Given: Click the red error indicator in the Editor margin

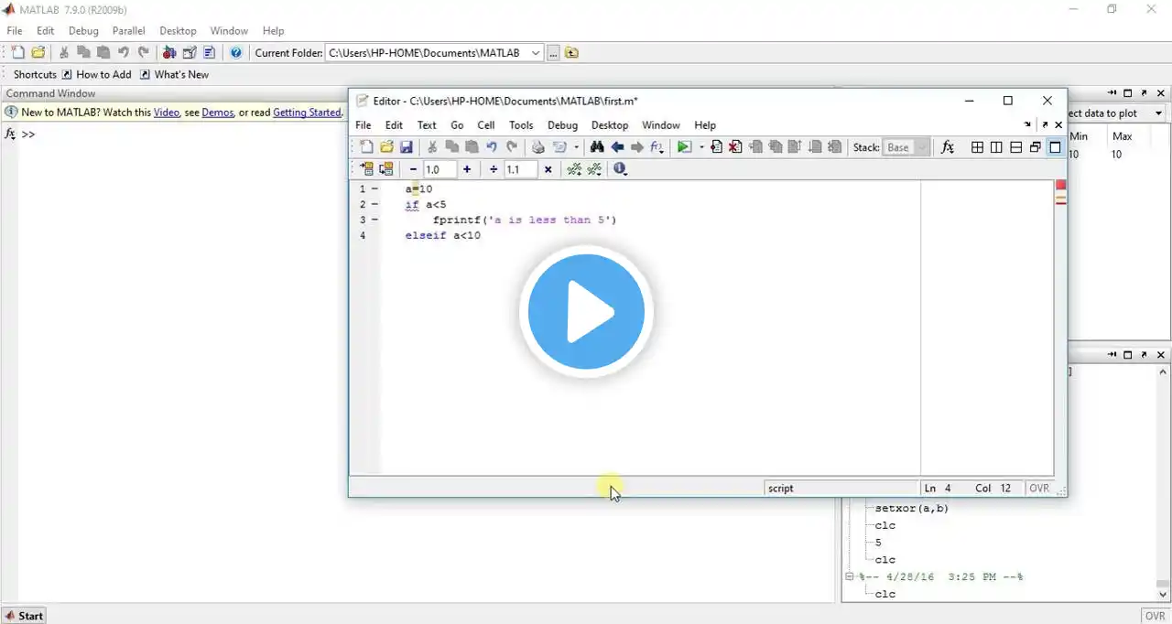Looking at the screenshot, I should click(x=1061, y=186).
